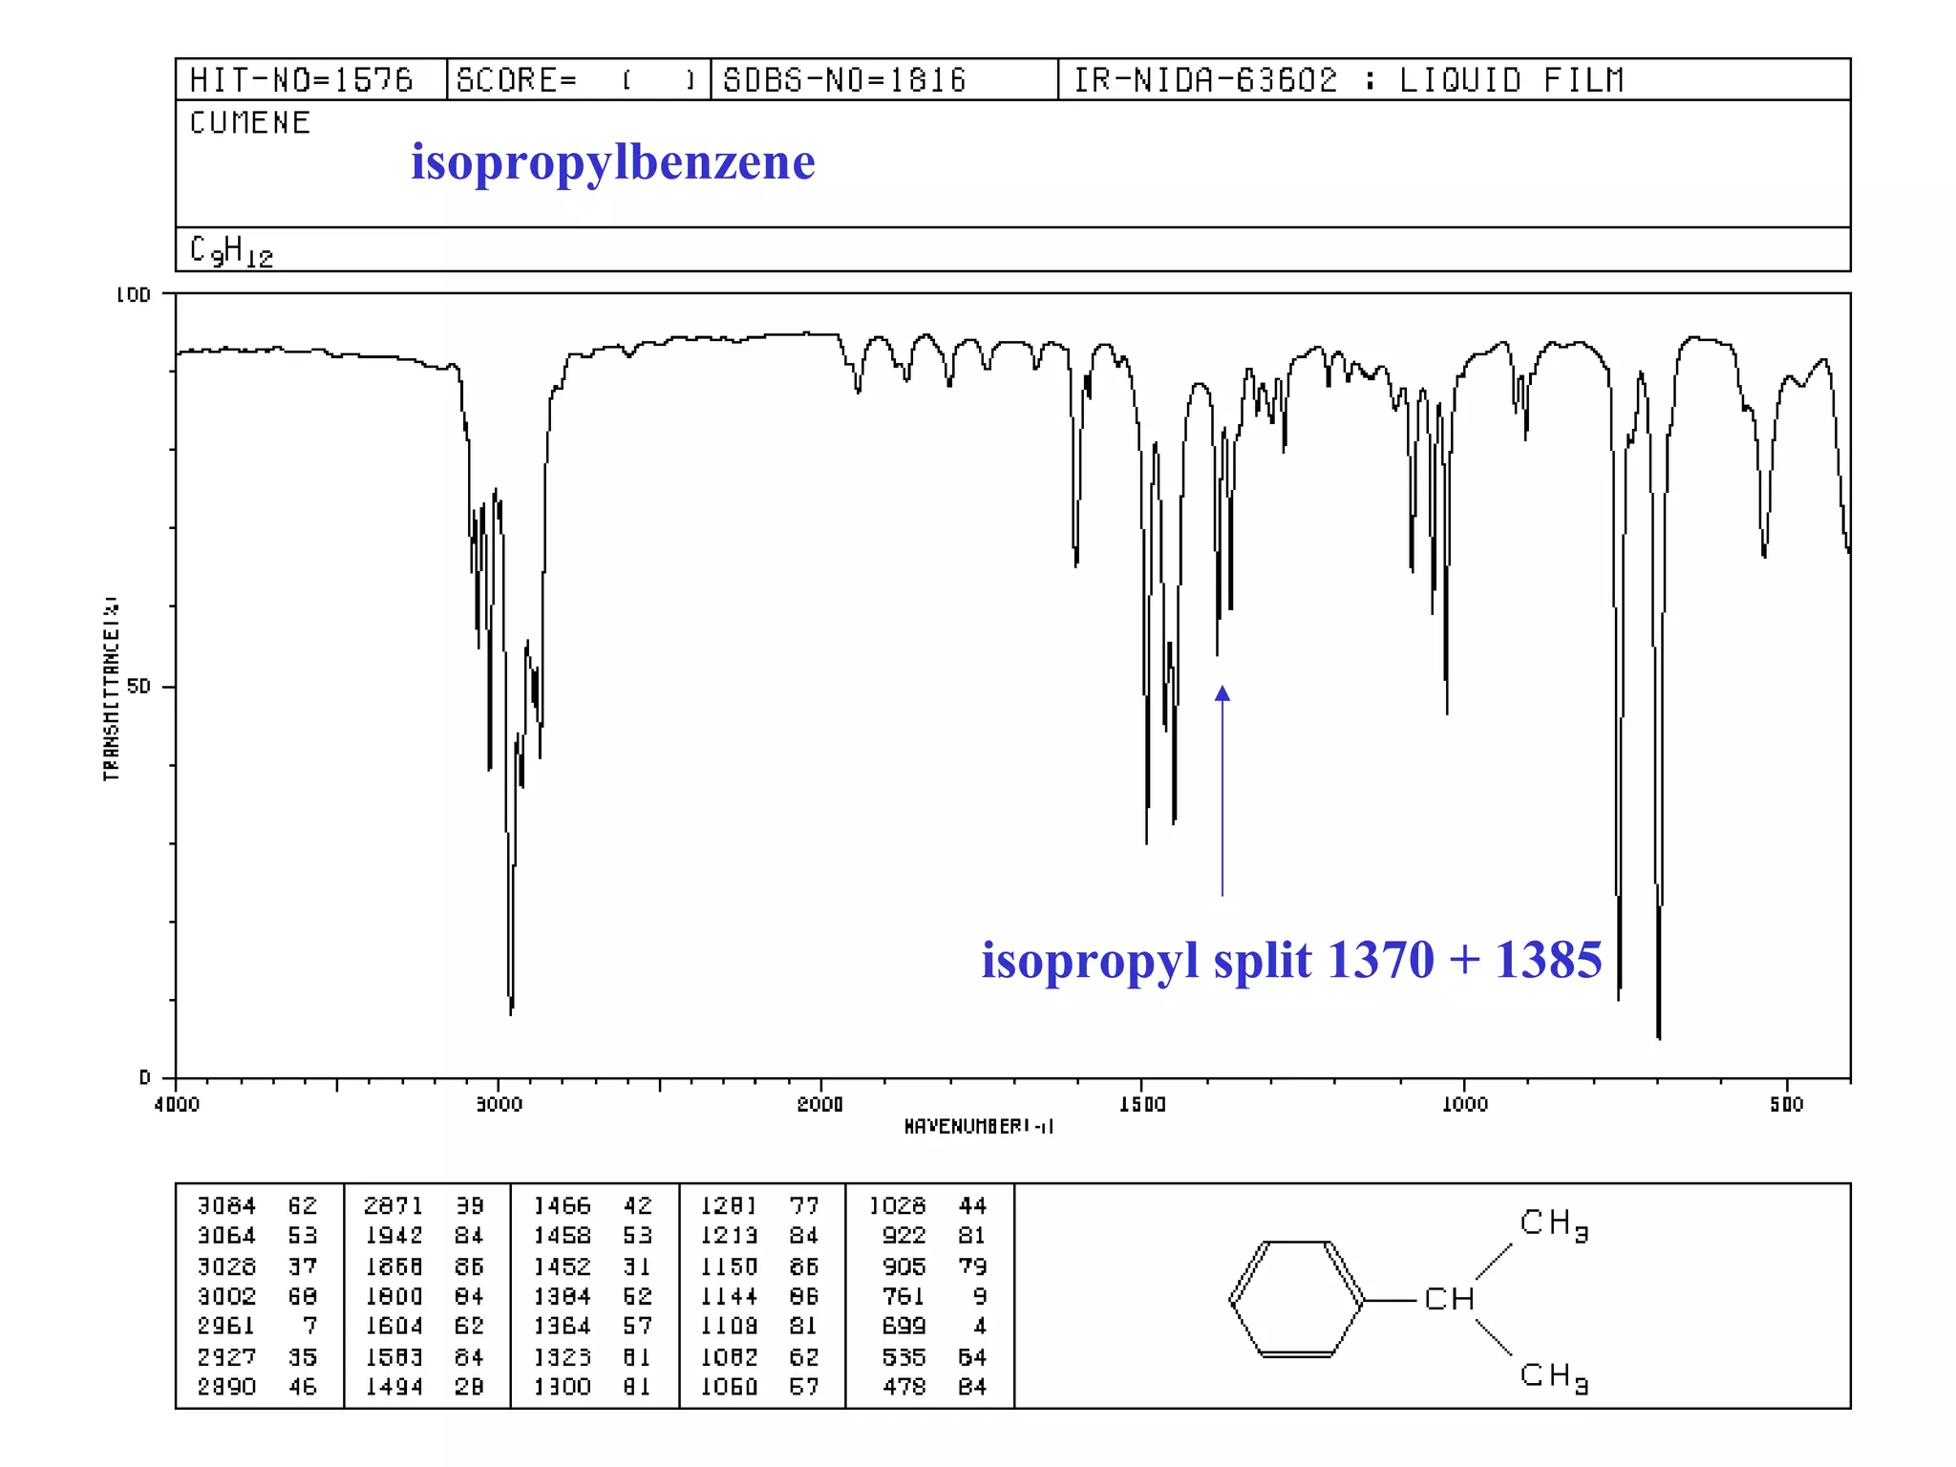Click the peak table entry 1281
Screen dimensions: 1956x1467
[x=729, y=1206]
